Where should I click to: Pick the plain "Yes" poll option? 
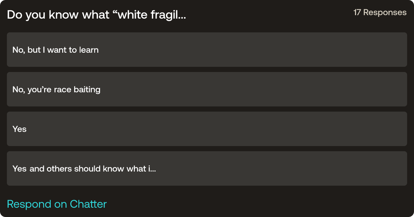207,129
